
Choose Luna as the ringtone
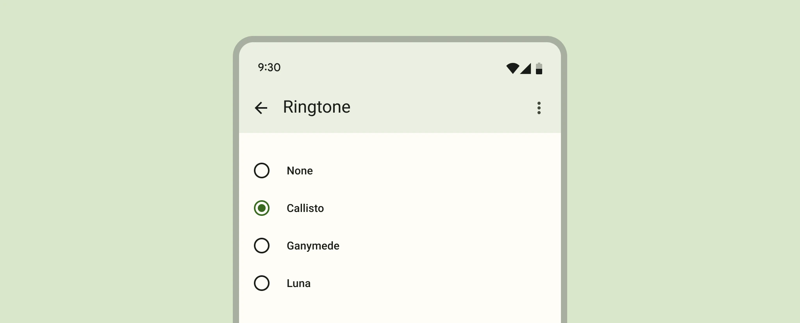[262, 283]
